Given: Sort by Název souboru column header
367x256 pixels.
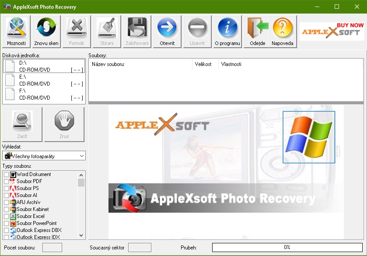Looking at the screenshot, I should (141, 64).
